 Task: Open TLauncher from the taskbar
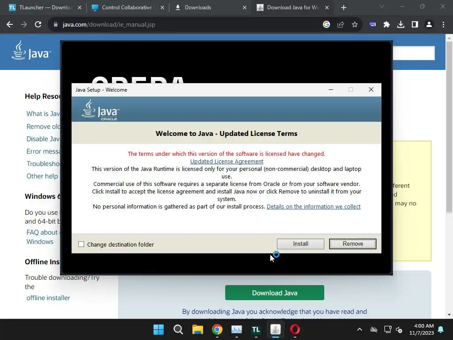256,329
